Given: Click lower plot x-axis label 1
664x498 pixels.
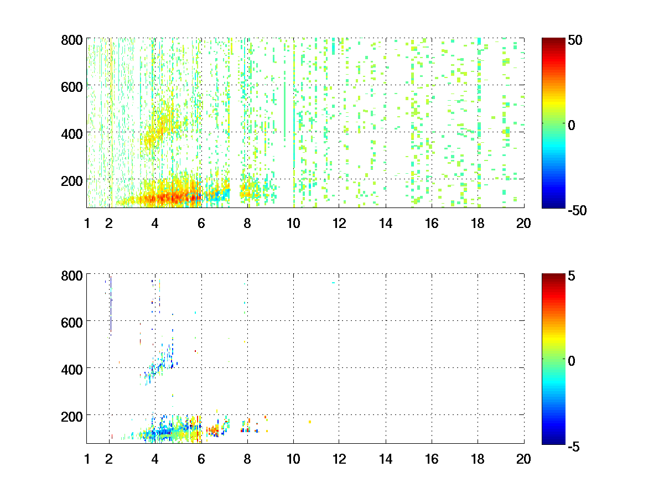Looking at the screenshot, I should [87, 459].
